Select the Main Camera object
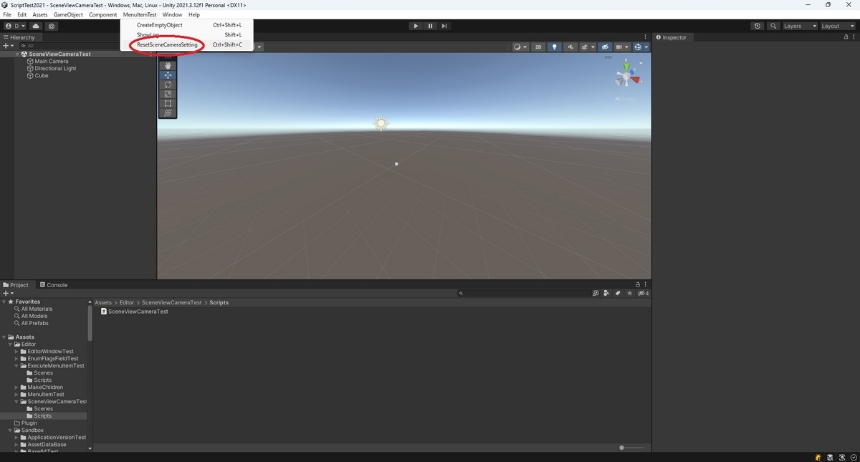 tap(51, 61)
